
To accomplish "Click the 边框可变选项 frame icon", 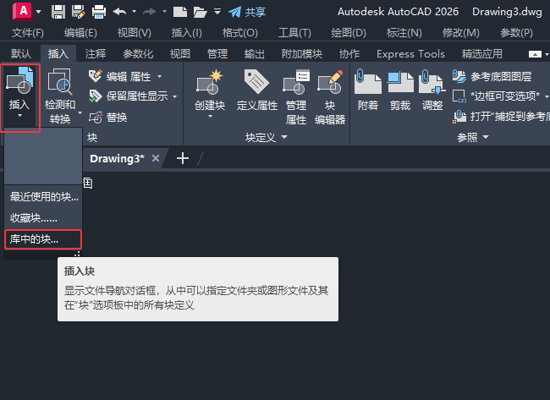I will pos(459,96).
